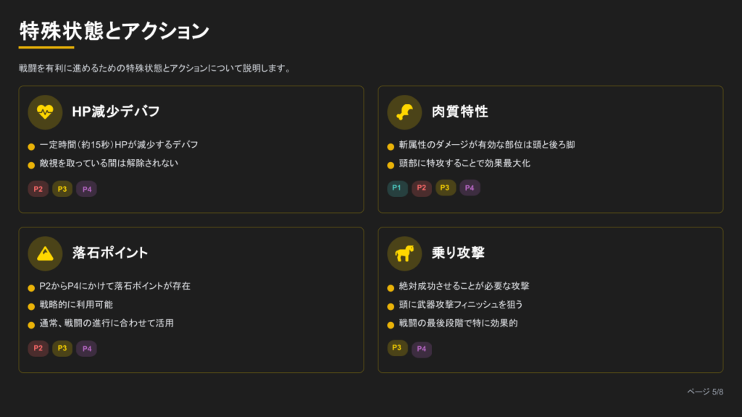The width and height of the screenshot is (742, 417).
Task: Select the P3 tag under 落石ポイント
Action: click(62, 348)
